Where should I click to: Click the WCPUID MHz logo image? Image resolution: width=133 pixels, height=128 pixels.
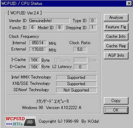(x=21, y=121)
